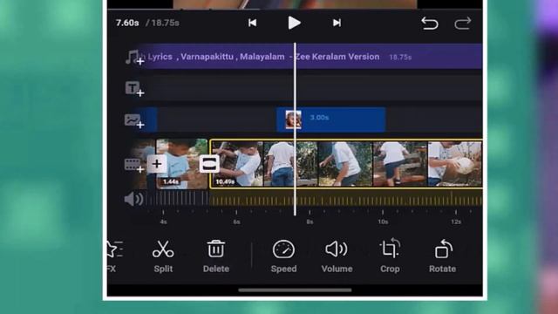Screen dimensions: 558x314
Task: Jump to the previous clip
Action: [252, 23]
